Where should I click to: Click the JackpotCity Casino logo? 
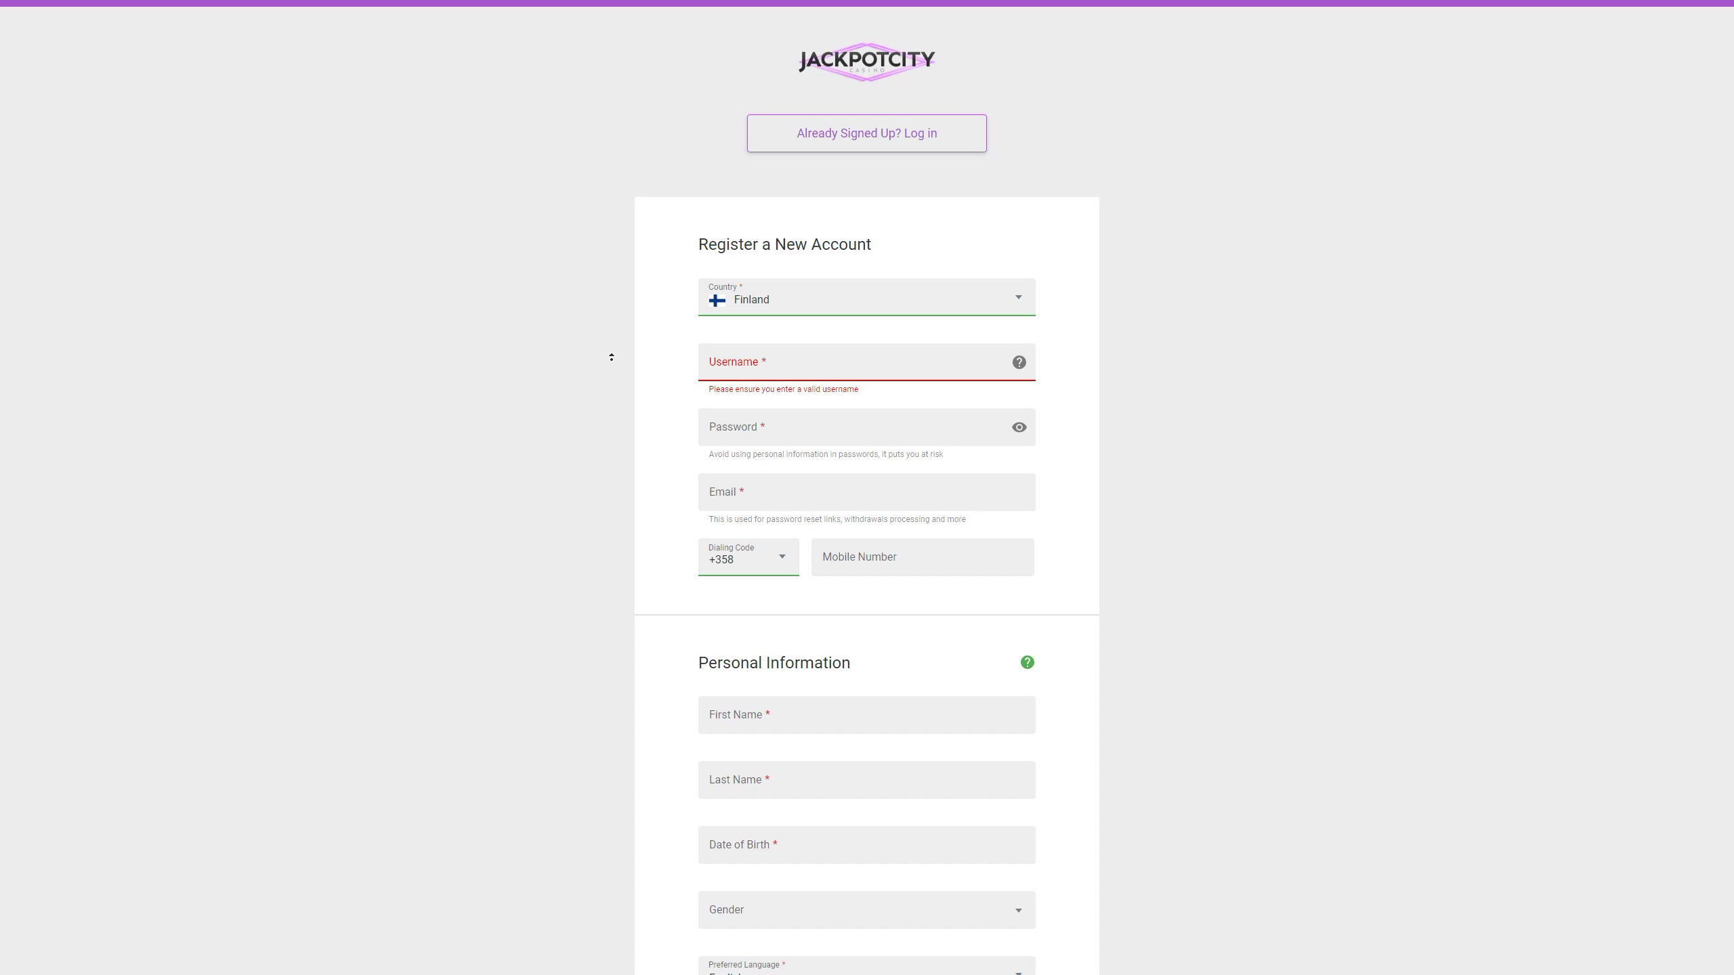coord(866,62)
